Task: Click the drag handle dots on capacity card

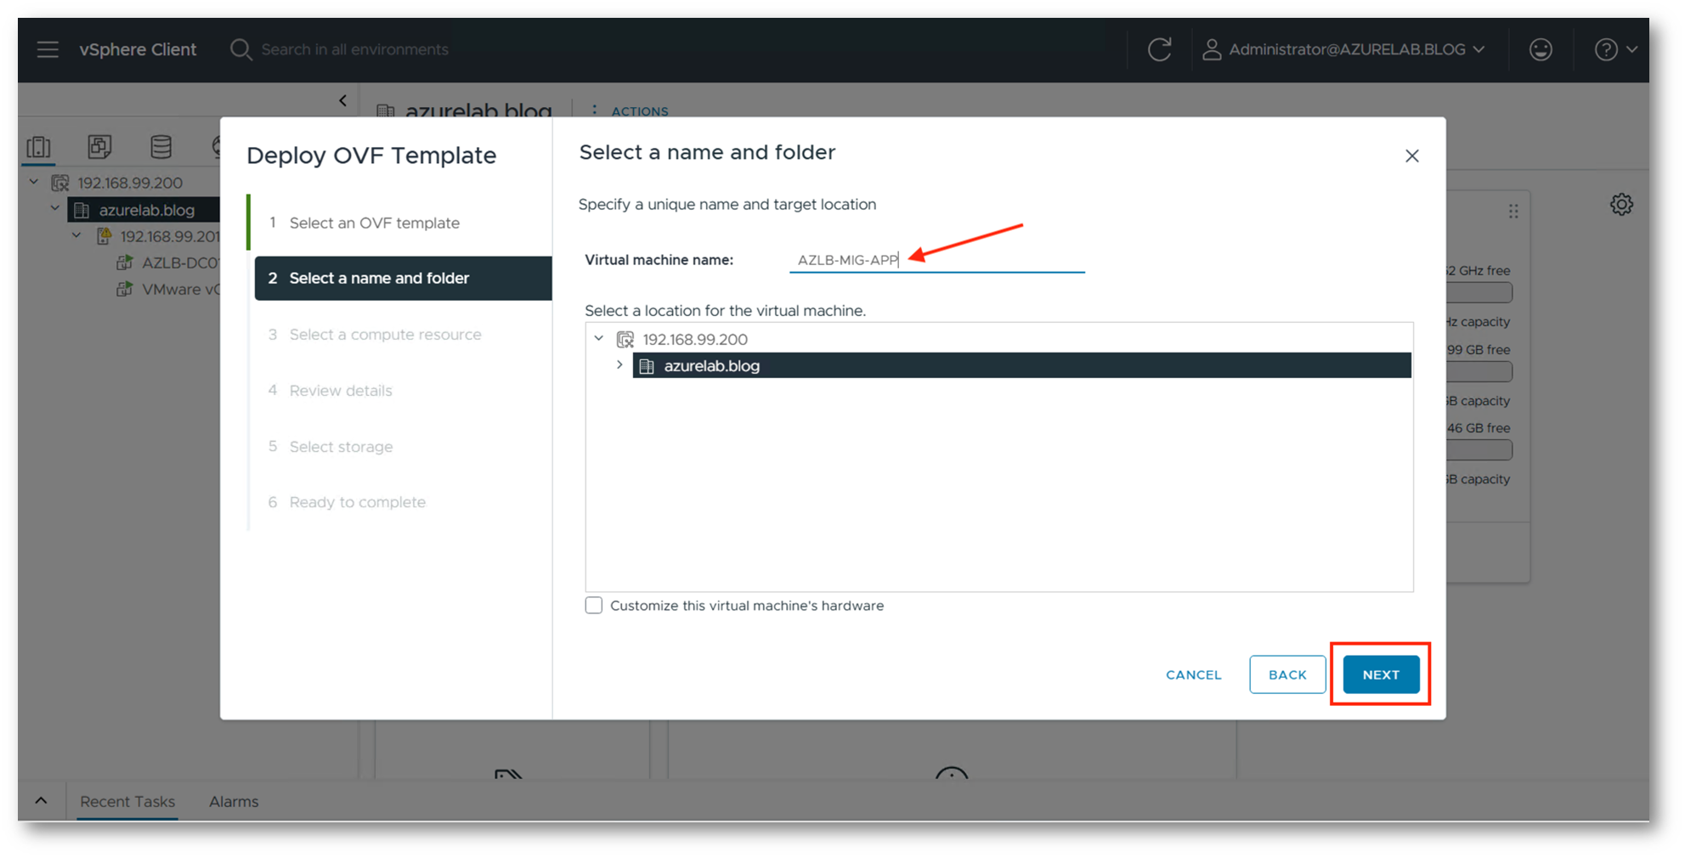Action: (x=1513, y=212)
